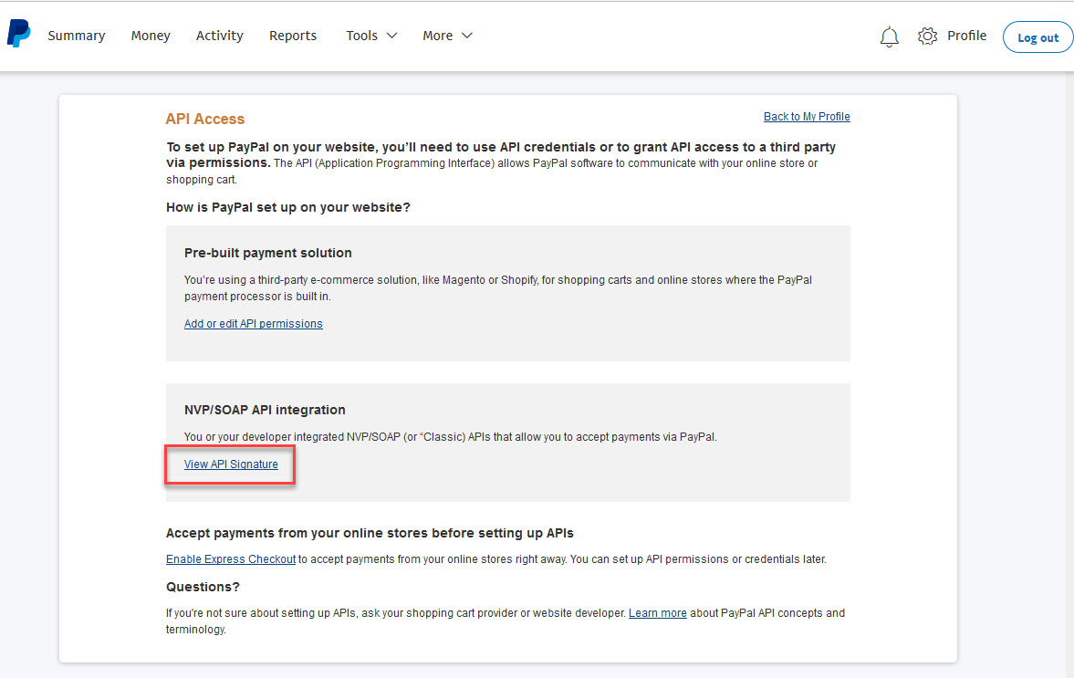Screen dimensions: 1074x678
Task: Open the Activity section
Action: point(219,36)
